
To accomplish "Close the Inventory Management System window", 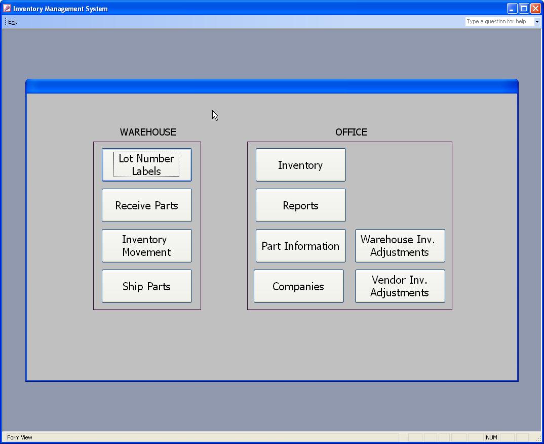I will (535, 8).
